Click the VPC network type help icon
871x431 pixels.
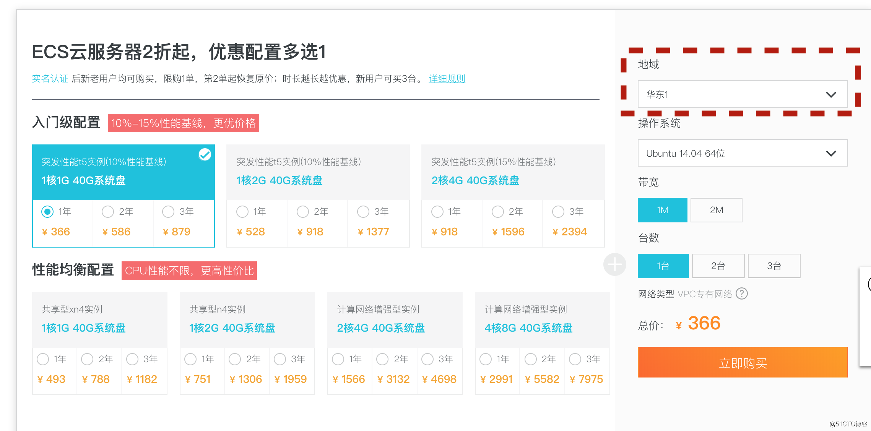(x=742, y=293)
